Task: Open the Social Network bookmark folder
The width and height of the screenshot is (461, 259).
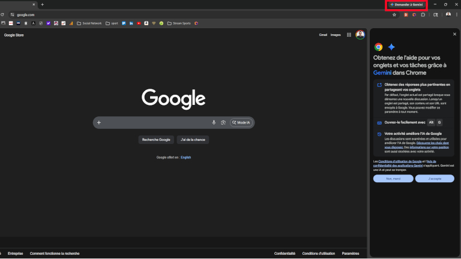Action: (x=89, y=23)
